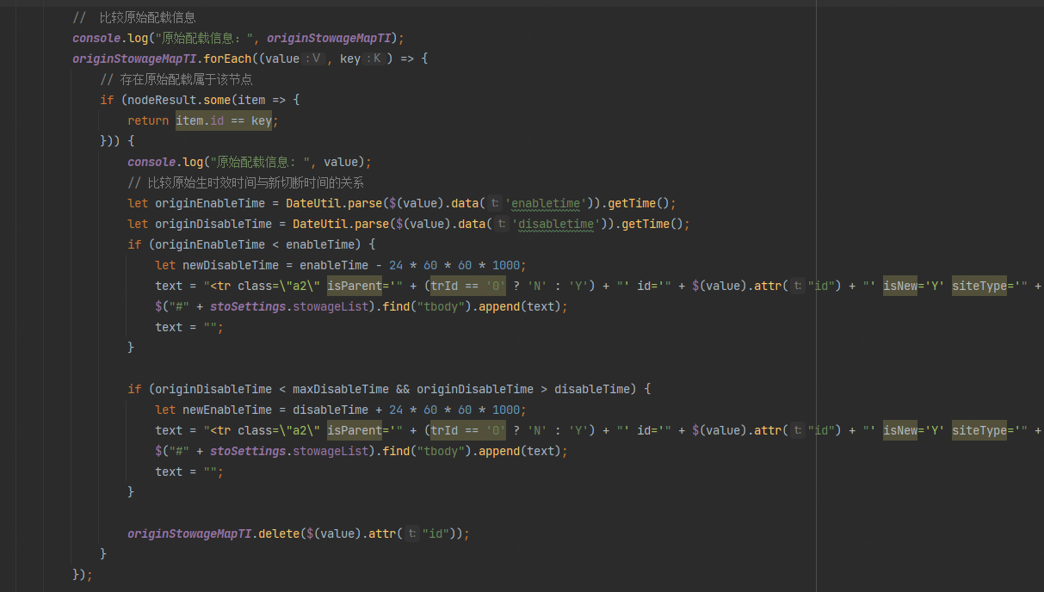Click highlighted item.id in the return statement
1044x592 pixels.
click(200, 120)
